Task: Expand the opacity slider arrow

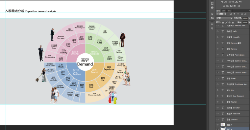Action: tap(249, 18)
